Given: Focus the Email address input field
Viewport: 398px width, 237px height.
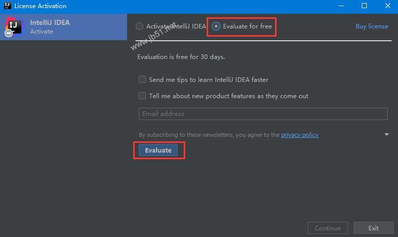Looking at the screenshot, I should (x=263, y=114).
